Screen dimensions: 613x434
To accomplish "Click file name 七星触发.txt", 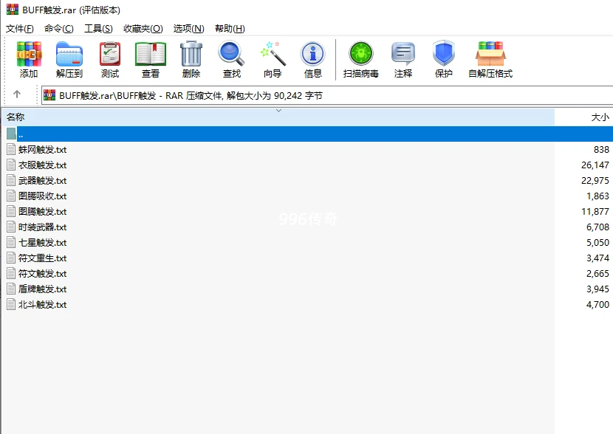I will point(42,243).
